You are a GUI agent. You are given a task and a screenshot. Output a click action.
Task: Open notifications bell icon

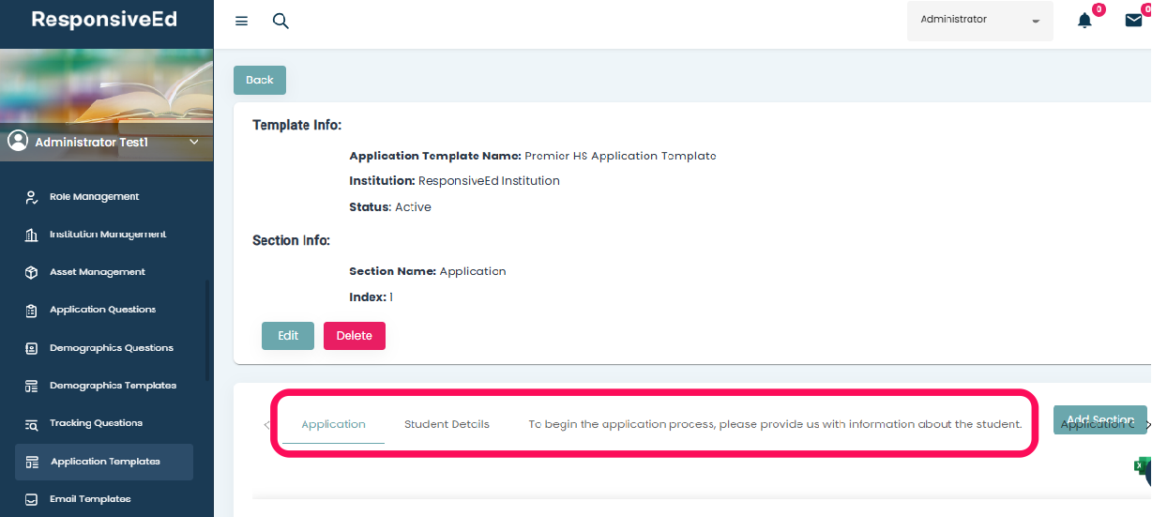point(1084,21)
